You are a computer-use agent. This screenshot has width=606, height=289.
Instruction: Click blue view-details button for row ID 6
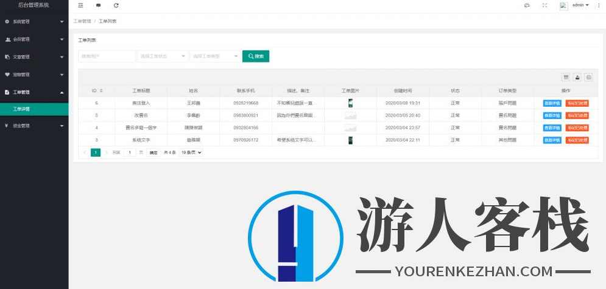552,103
